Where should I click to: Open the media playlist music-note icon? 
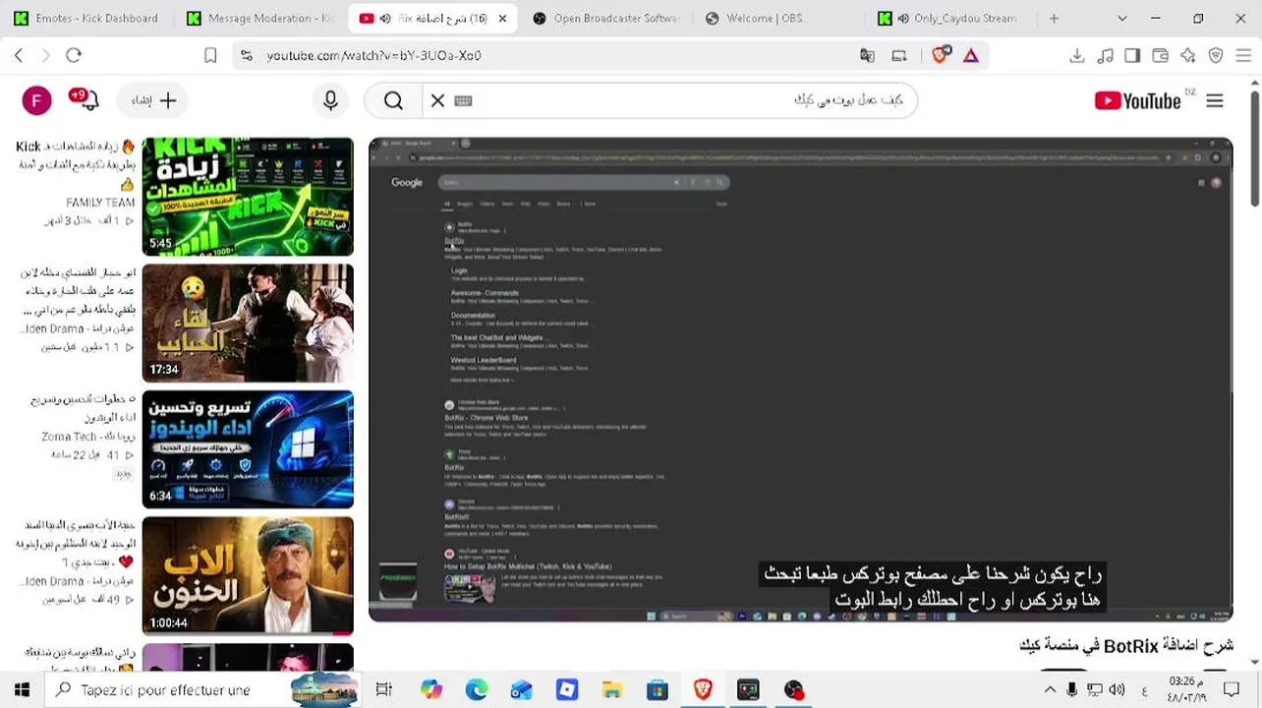coord(1106,55)
